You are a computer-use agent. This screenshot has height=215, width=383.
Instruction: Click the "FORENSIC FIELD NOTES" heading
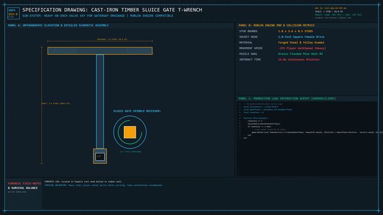pyautogui.click(x=25, y=183)
